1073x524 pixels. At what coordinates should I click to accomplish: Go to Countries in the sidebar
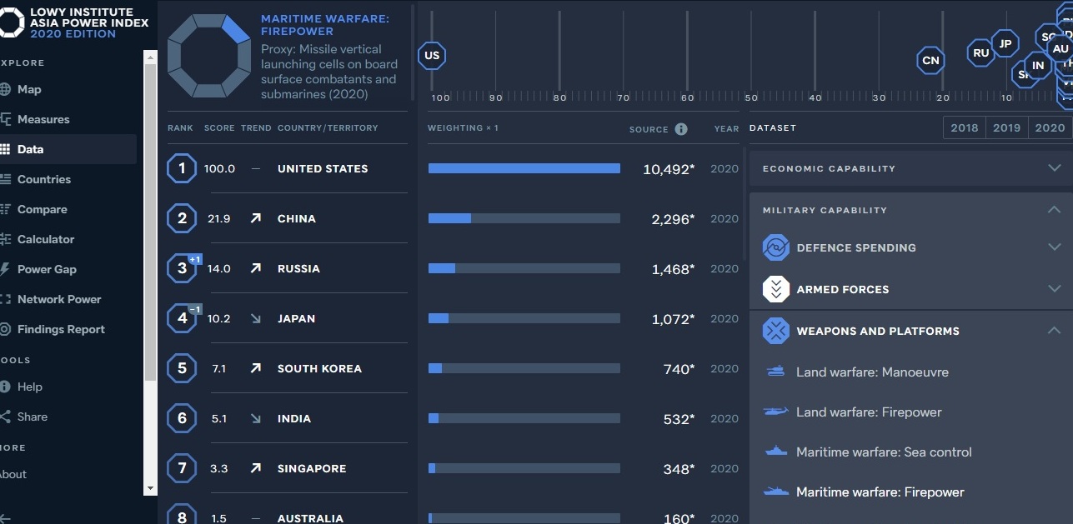point(43,179)
